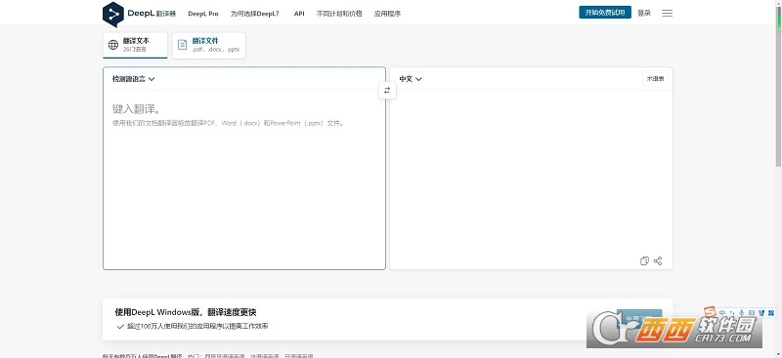Open the 检测源语言 source language dropdown
The width and height of the screenshot is (782, 358).
point(134,79)
